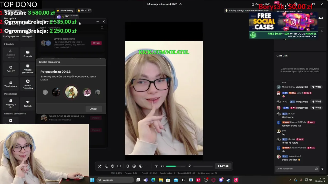Click the Wyszukaj taskbar search box
Viewport: 328px width, 184px height.
point(115,180)
